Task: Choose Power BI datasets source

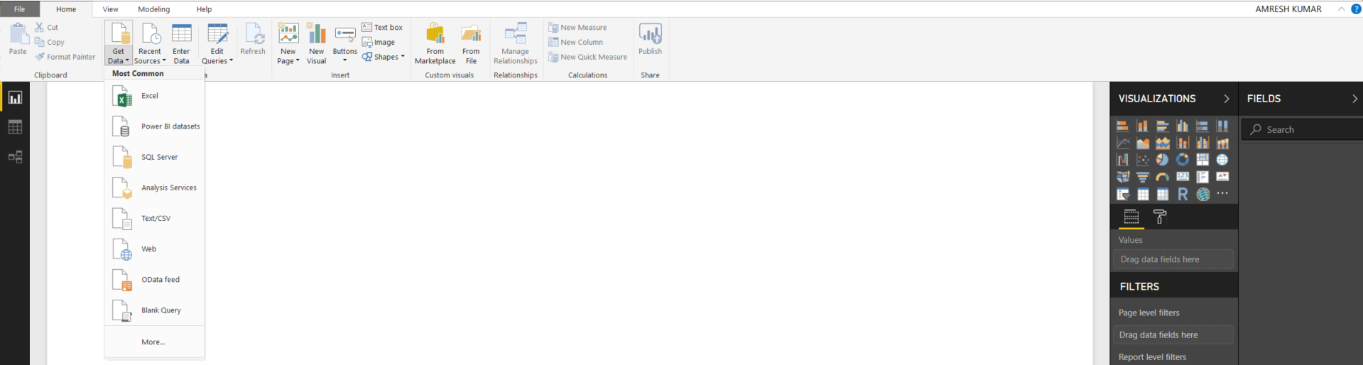Action: [154, 126]
